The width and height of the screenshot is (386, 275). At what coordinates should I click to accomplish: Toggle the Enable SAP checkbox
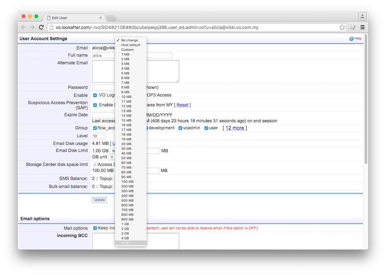(x=95, y=105)
